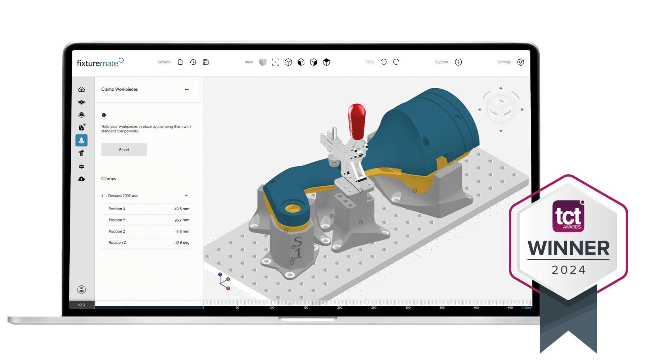The height and width of the screenshot is (364, 647).
Task: Open options menu for Destaco 2007-uss
Action: 186,196
